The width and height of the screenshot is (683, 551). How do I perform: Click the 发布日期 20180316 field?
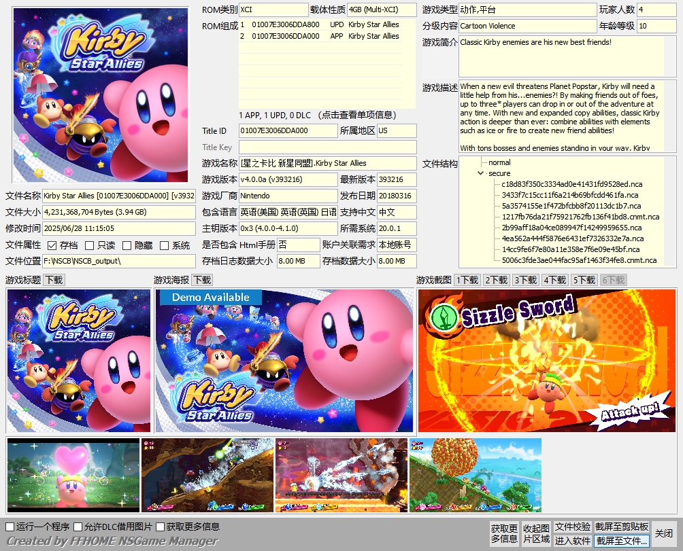point(397,196)
